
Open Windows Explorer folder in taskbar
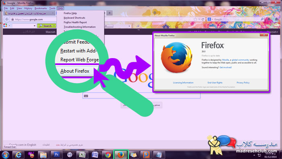tap(44, 155)
